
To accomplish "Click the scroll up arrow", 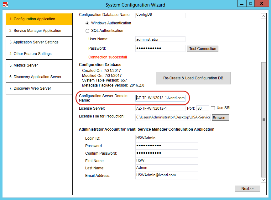I will (x=263, y=16).
